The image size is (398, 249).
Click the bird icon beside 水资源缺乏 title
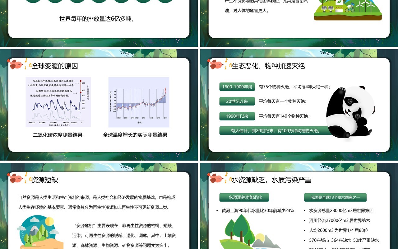click(x=216, y=178)
